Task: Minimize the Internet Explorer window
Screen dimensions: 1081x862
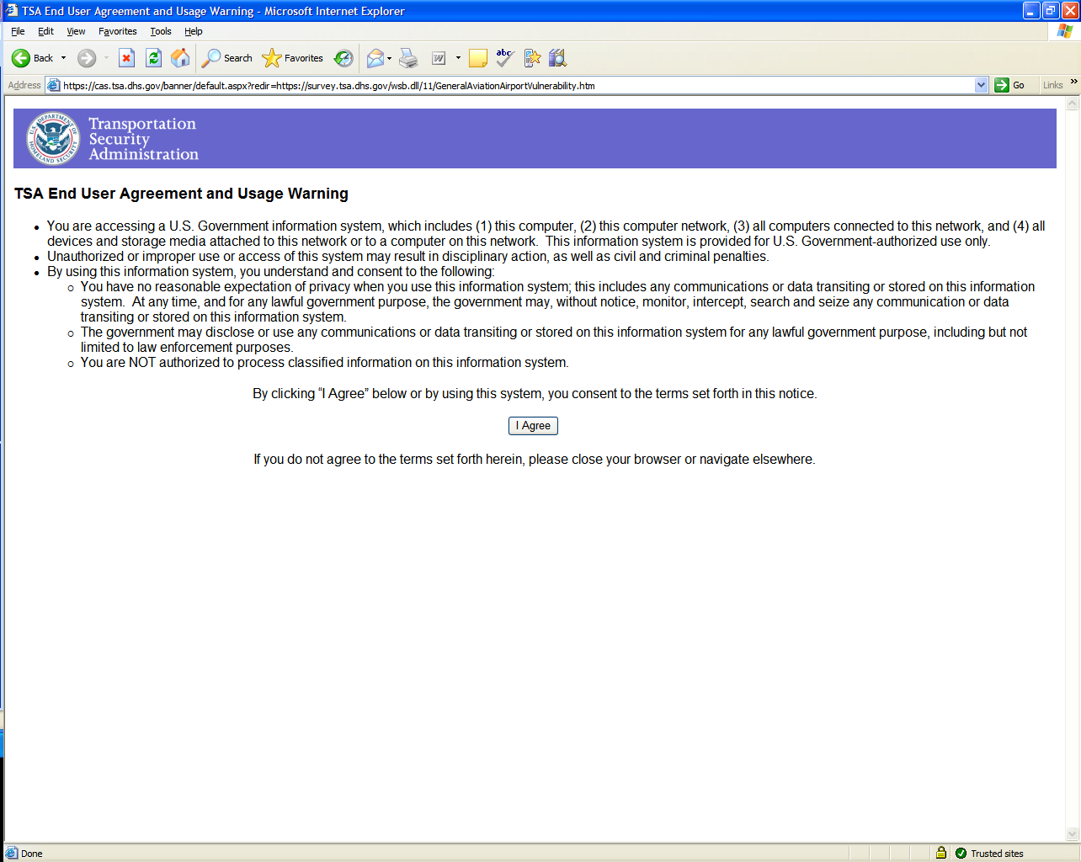Action: pyautogui.click(x=1031, y=11)
